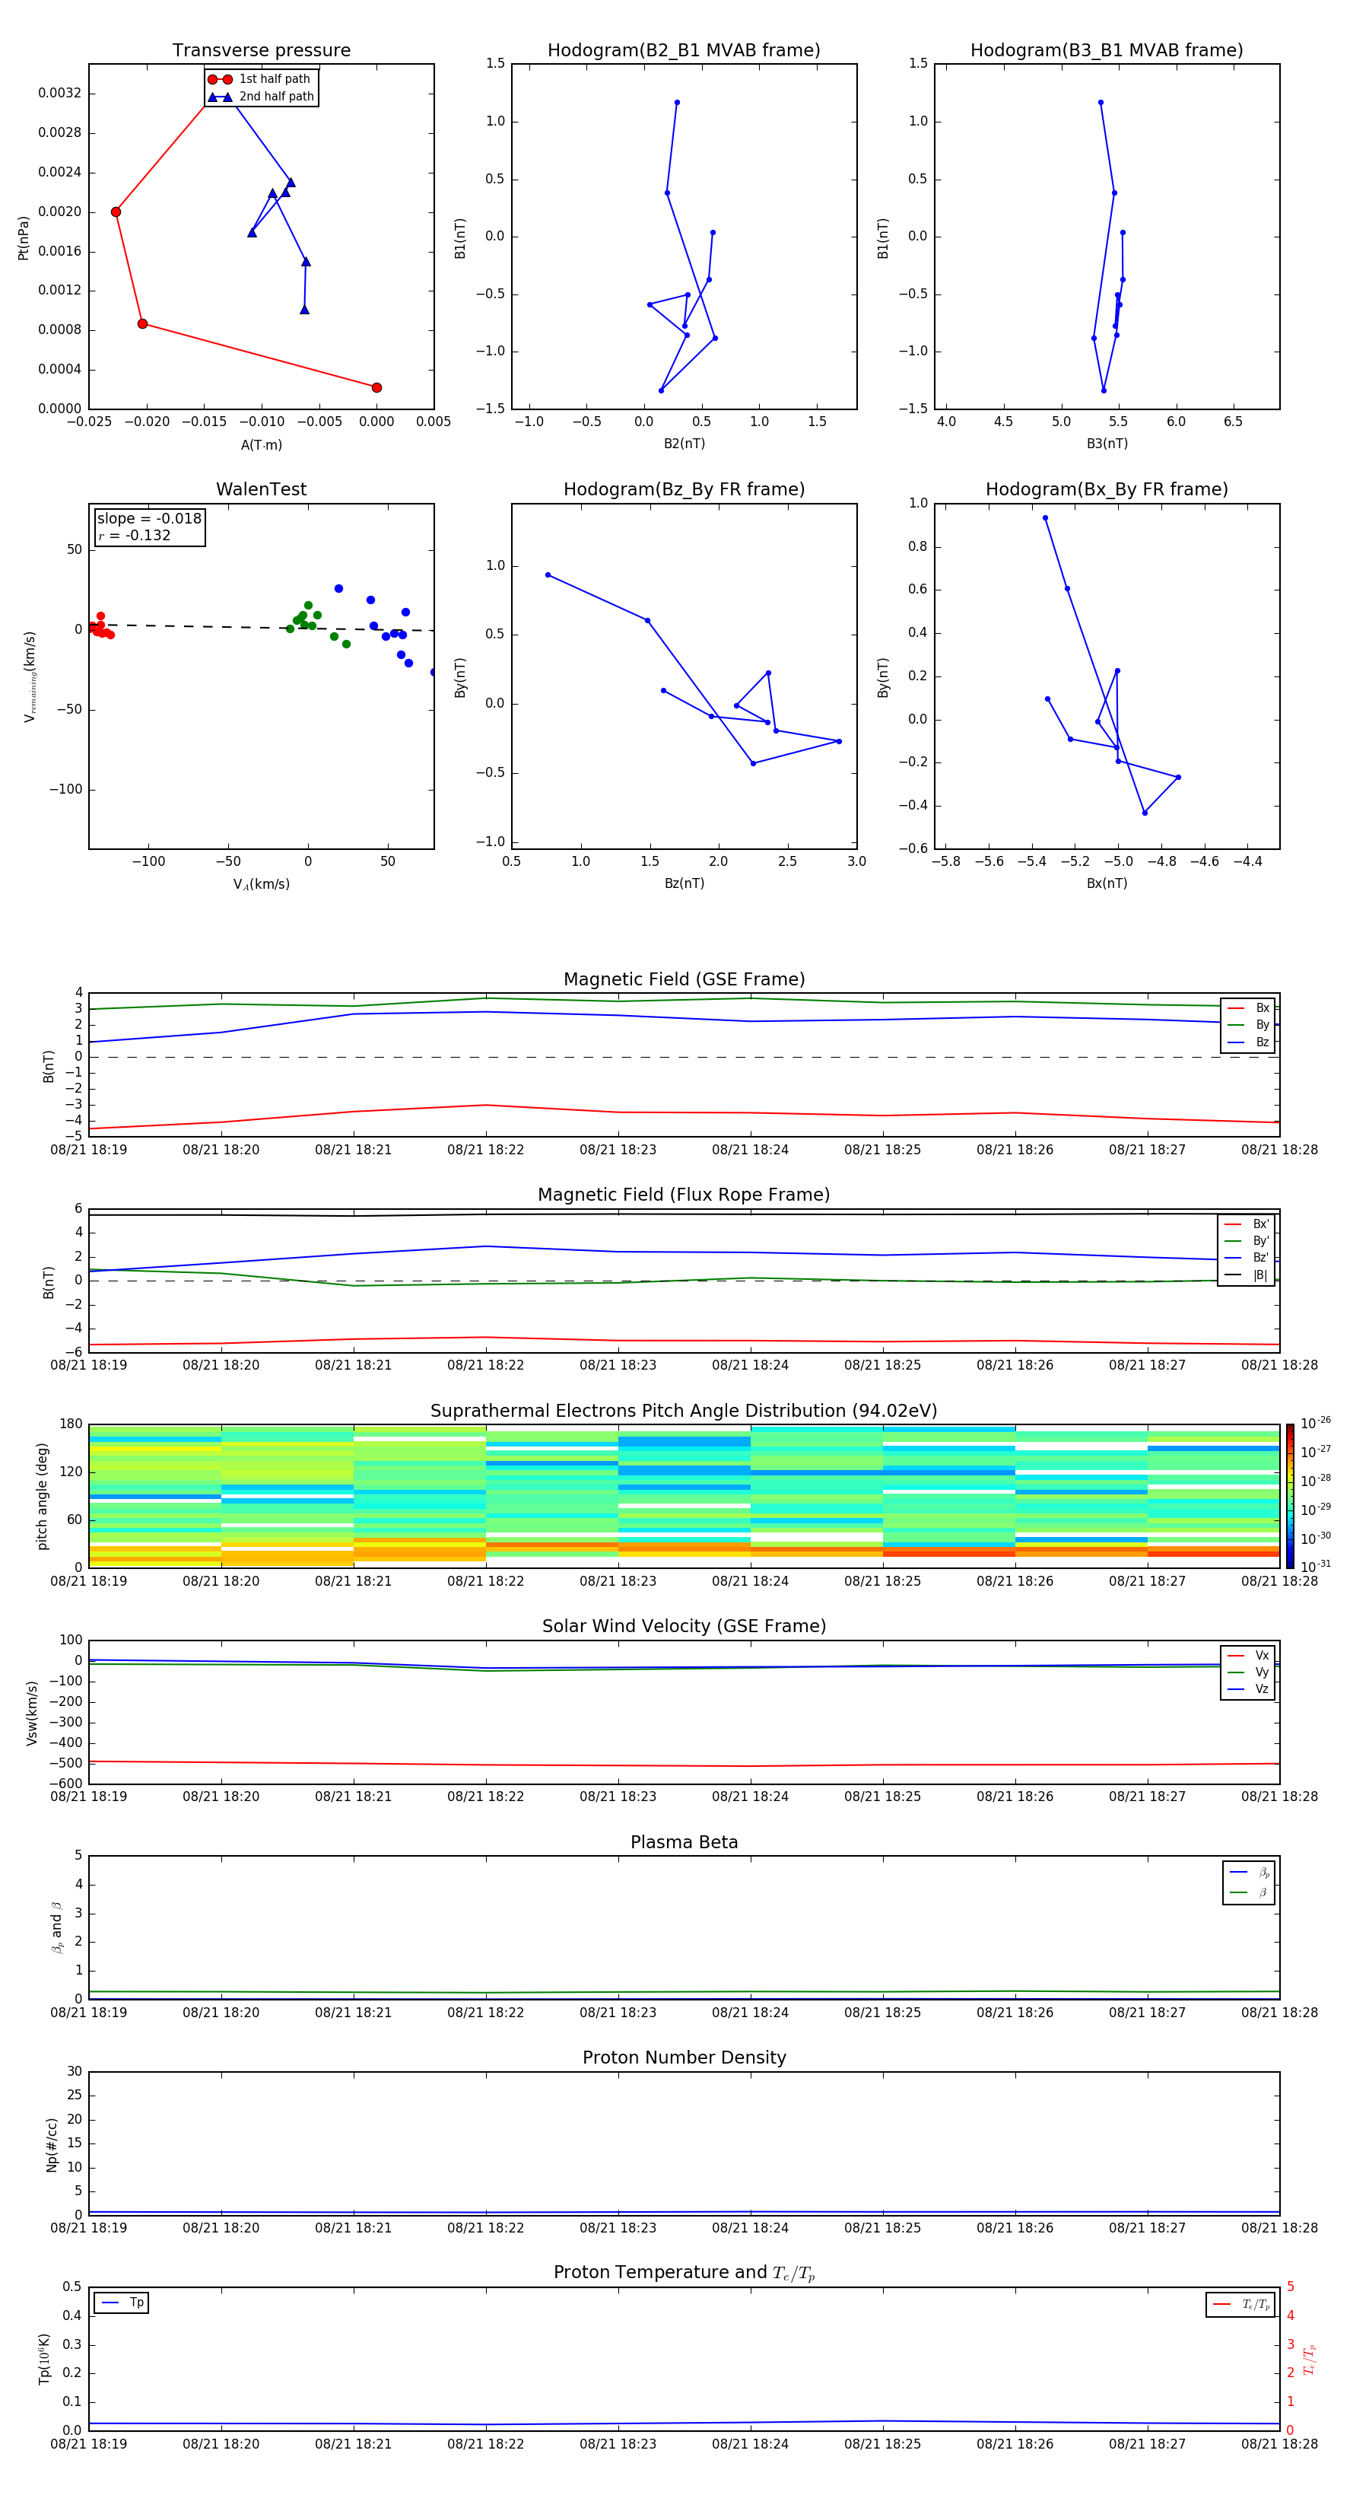Click the 'Hodogram(Bz_By FR frame)' title
The height and width of the screenshot is (2511, 1369).
click(x=684, y=489)
